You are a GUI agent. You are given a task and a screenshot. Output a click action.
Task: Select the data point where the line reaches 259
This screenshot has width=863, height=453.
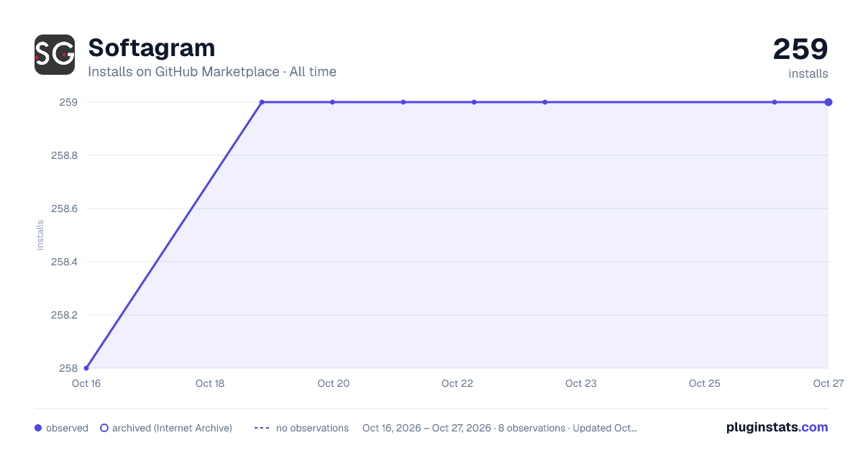(262, 102)
